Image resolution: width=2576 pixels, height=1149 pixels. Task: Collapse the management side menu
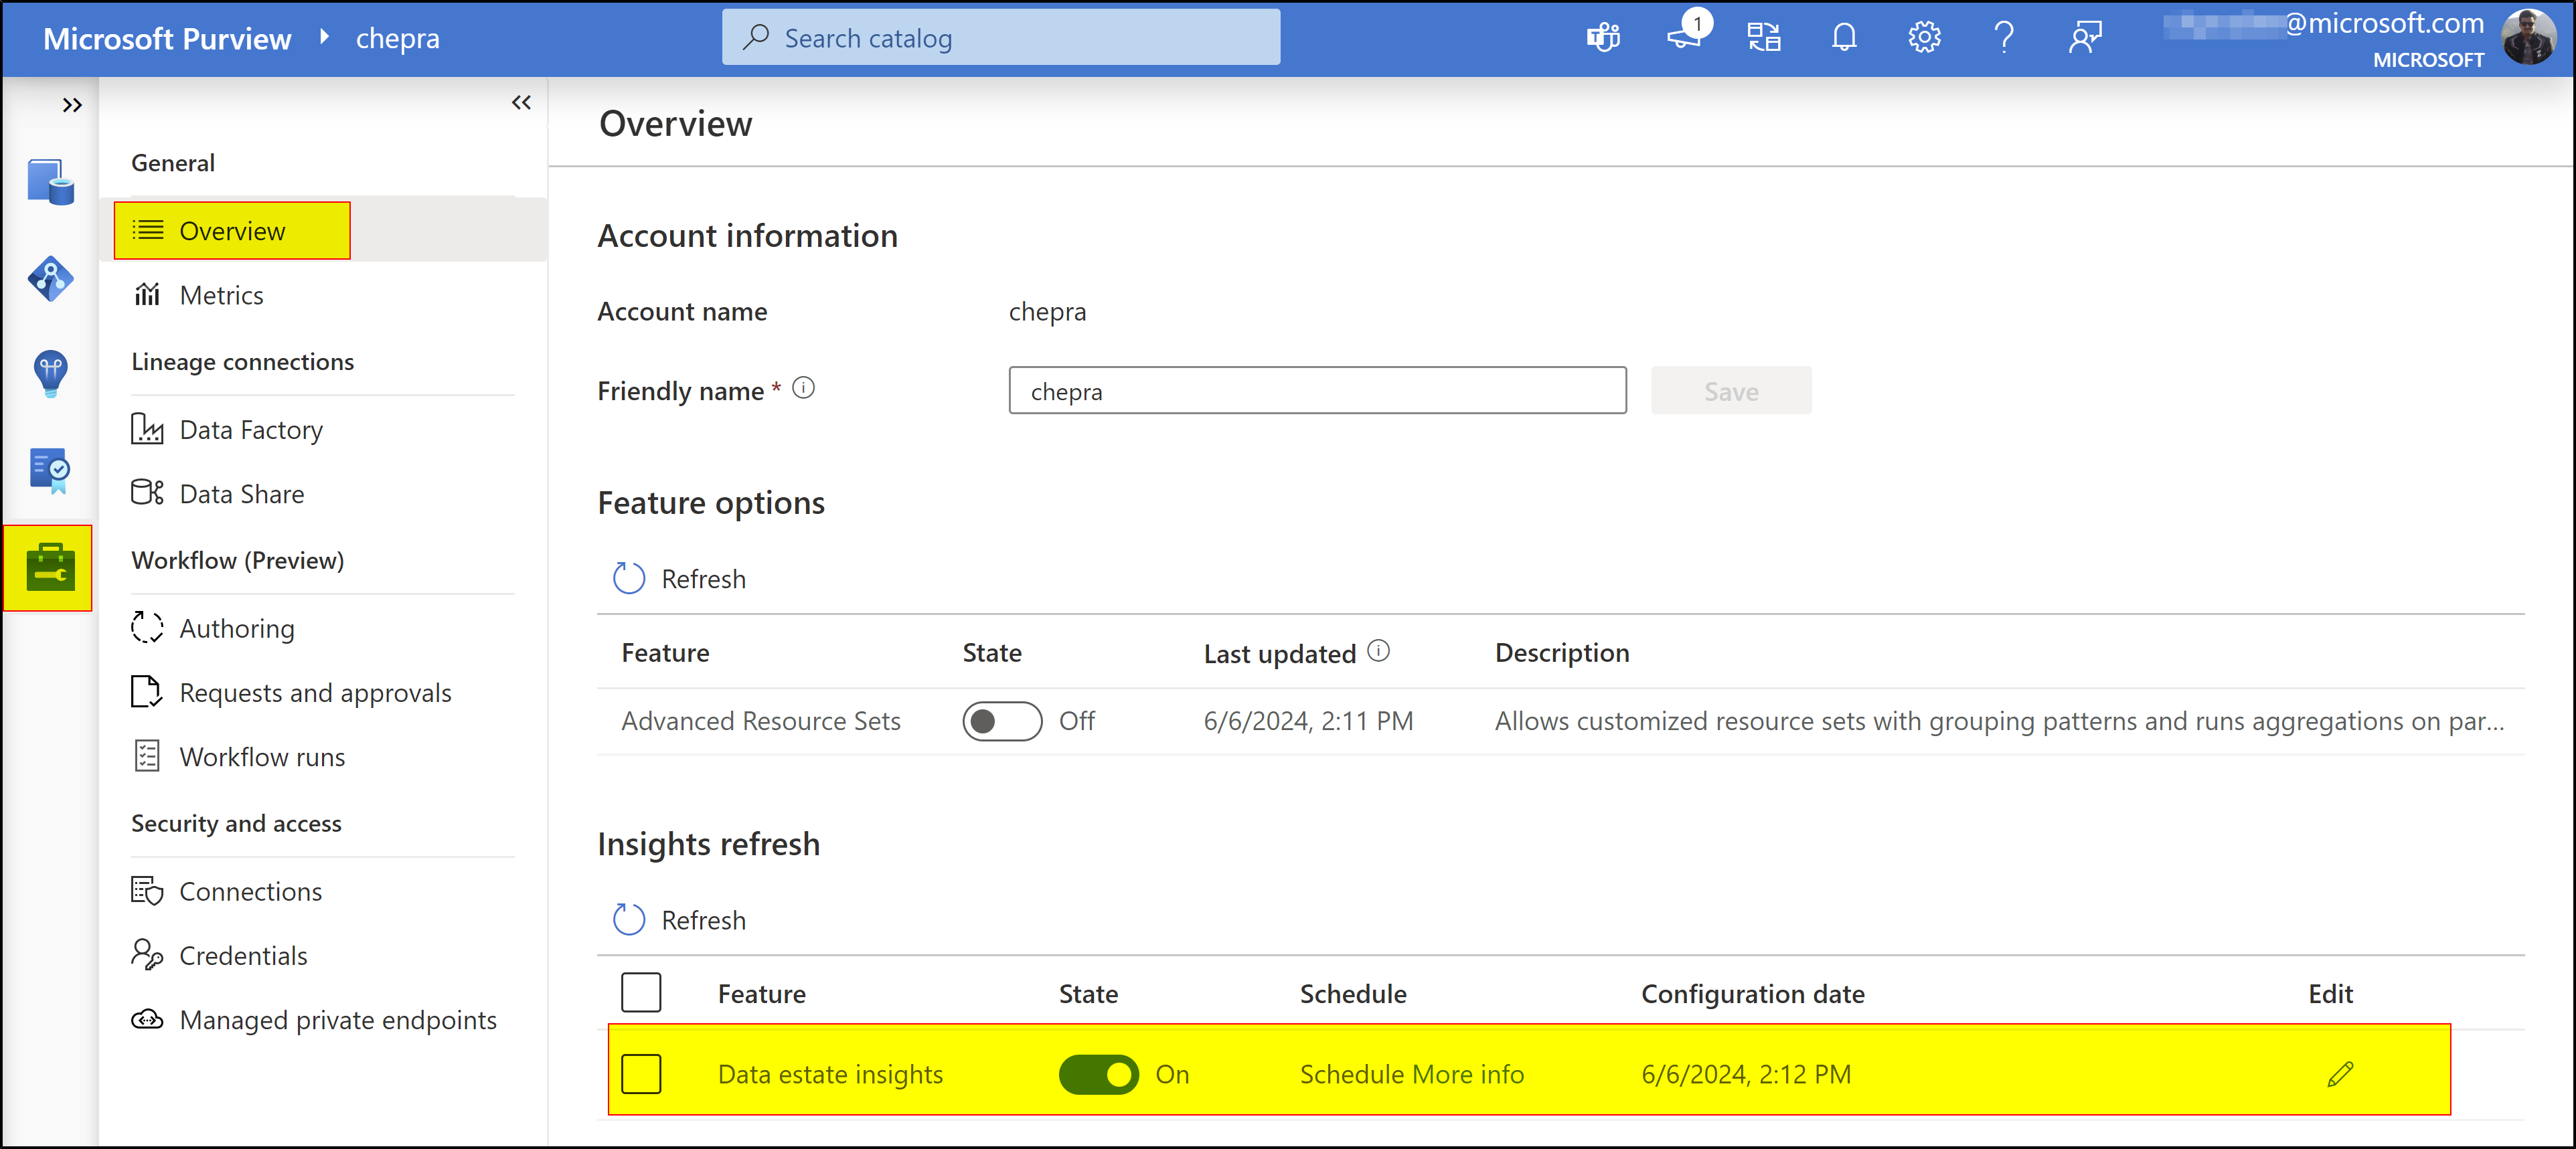point(521,102)
